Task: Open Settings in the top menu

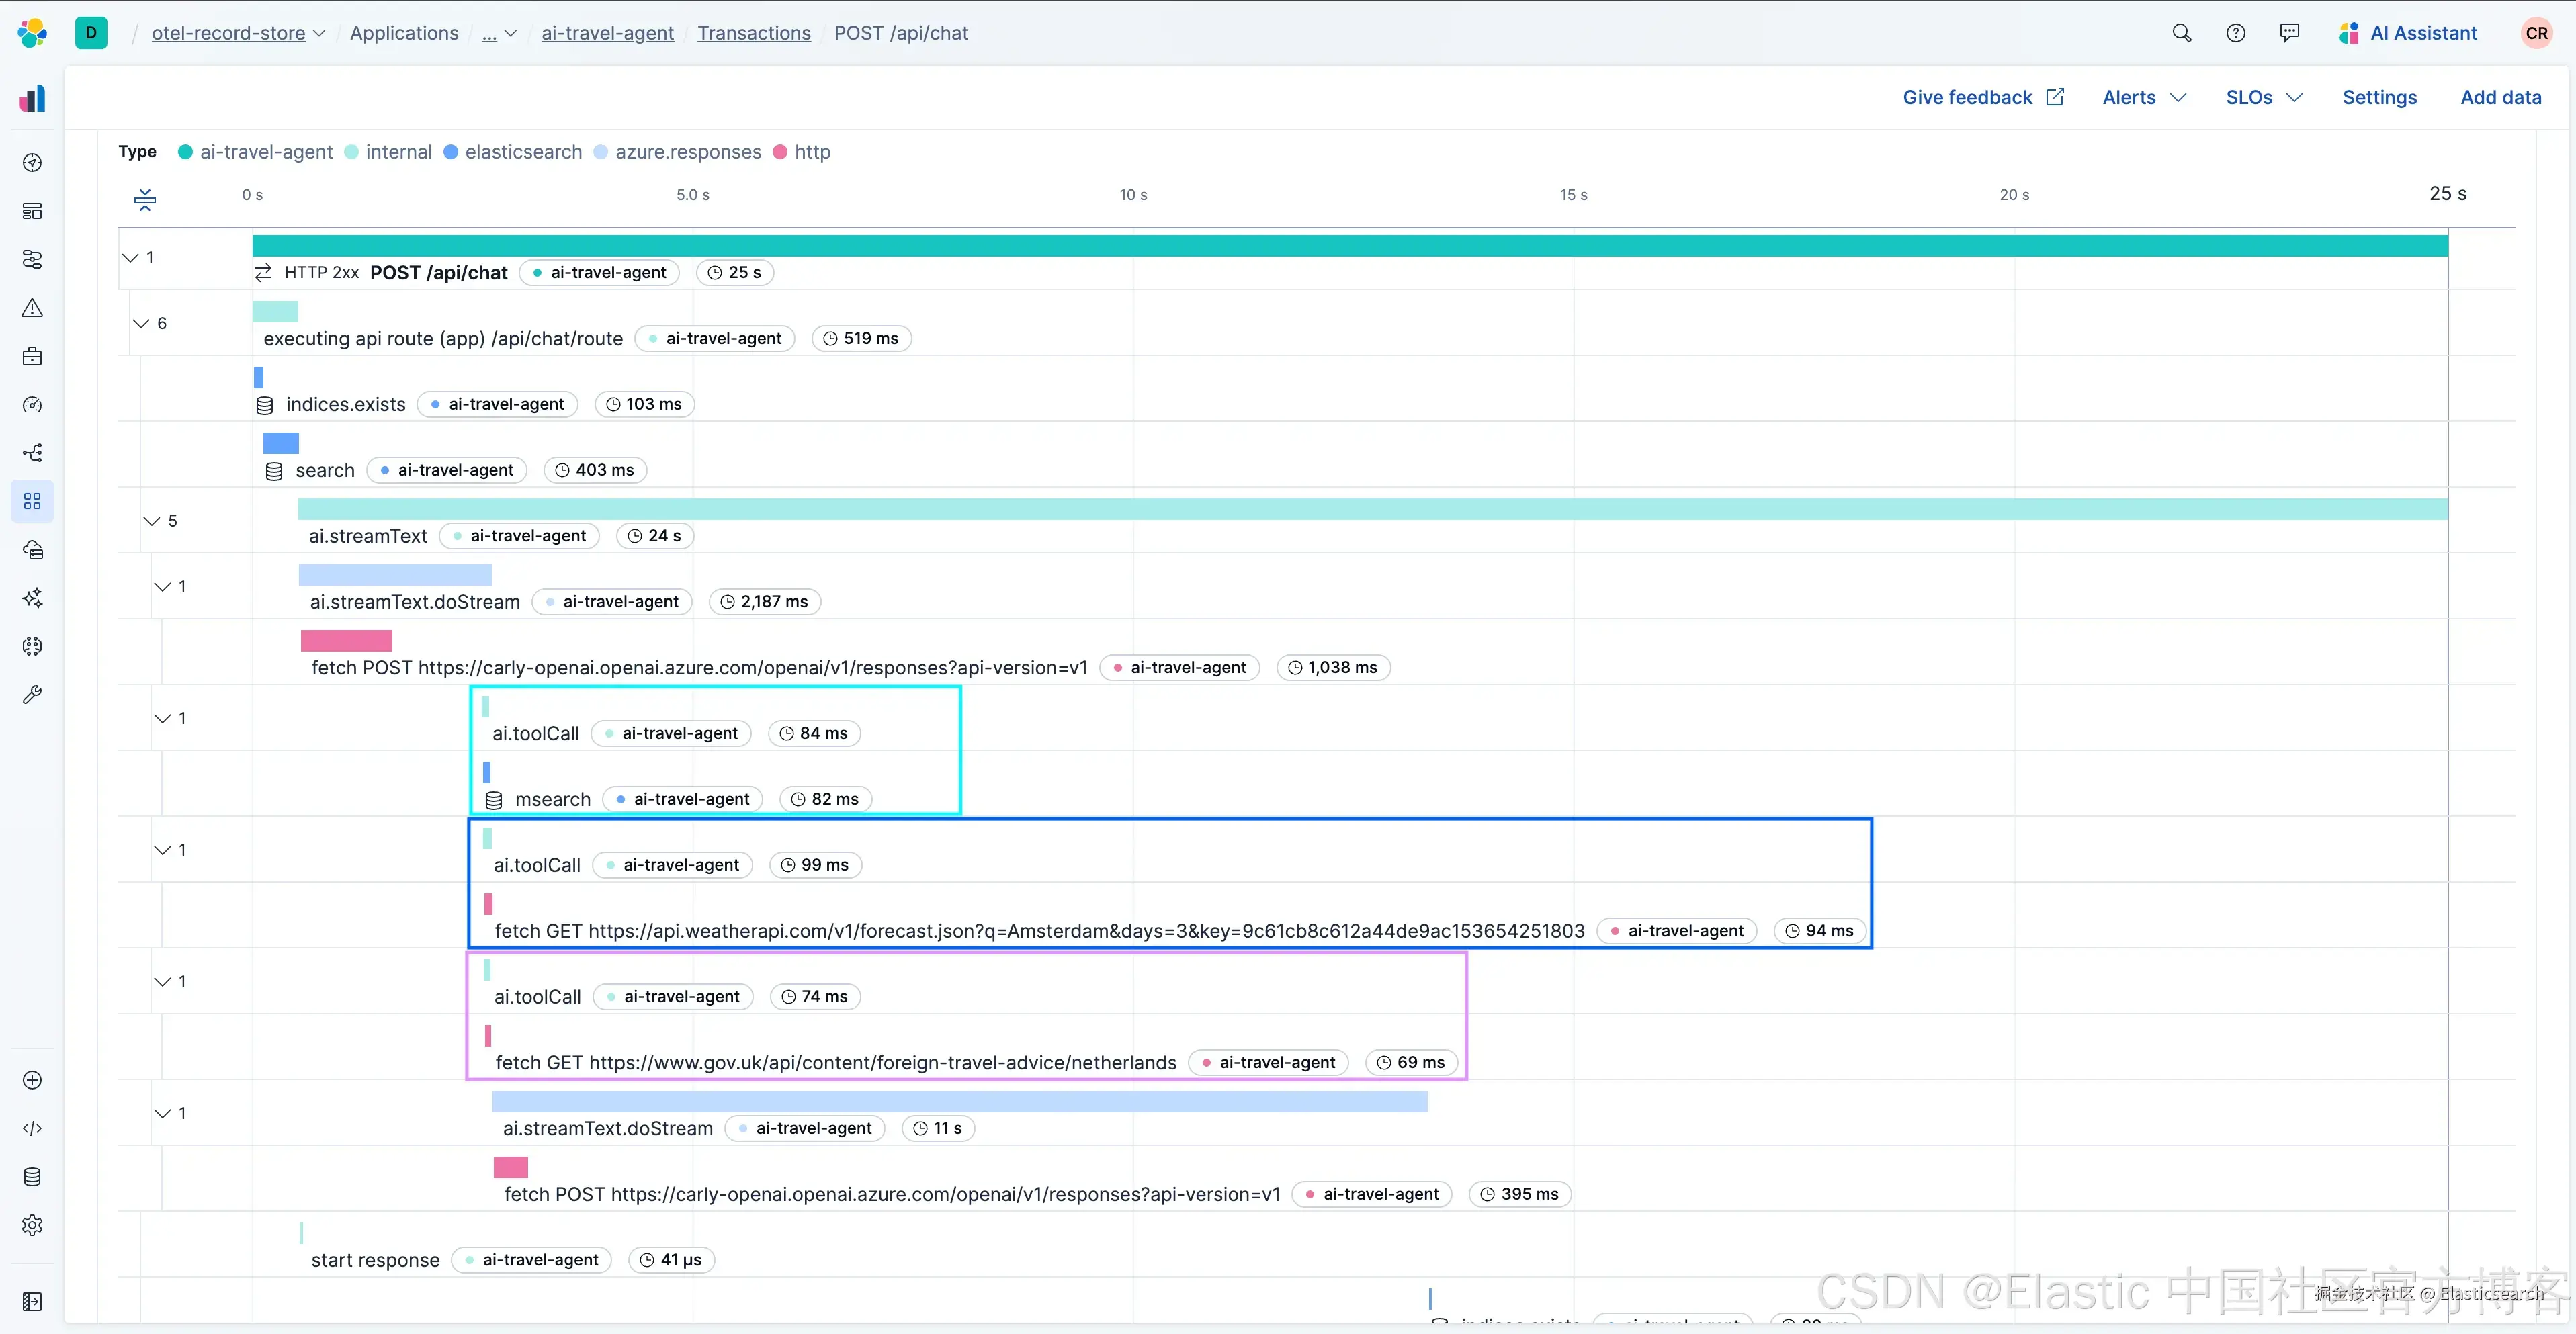Action: pos(2379,97)
